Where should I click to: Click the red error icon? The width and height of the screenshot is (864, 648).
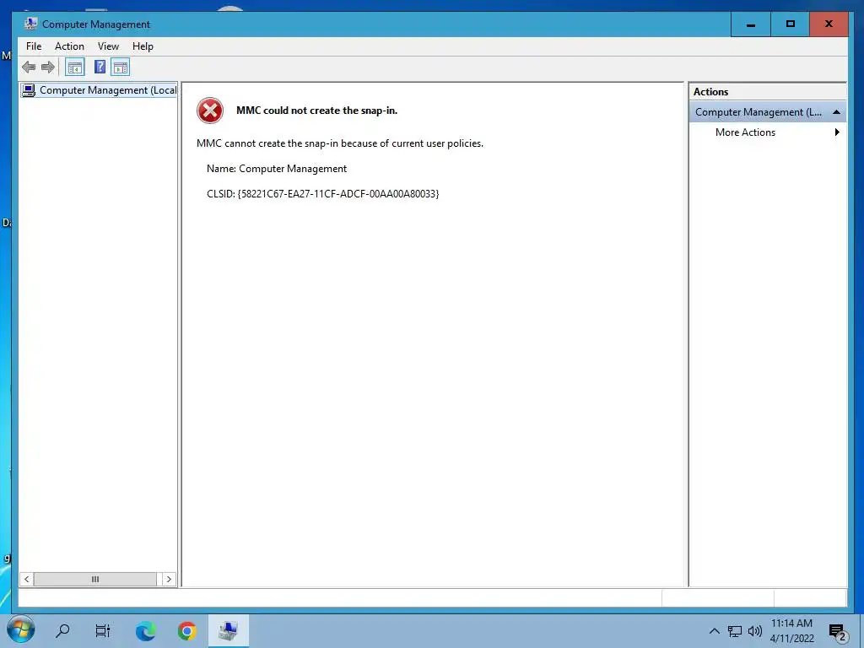point(210,111)
